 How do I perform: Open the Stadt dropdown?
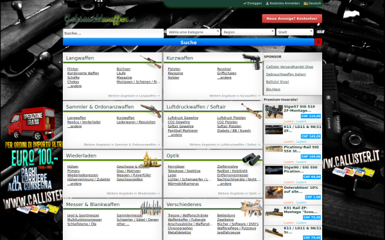tap(295, 32)
